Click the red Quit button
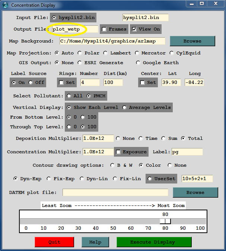Viewport: 226px width, 251px height. pyautogui.click(x=54, y=242)
